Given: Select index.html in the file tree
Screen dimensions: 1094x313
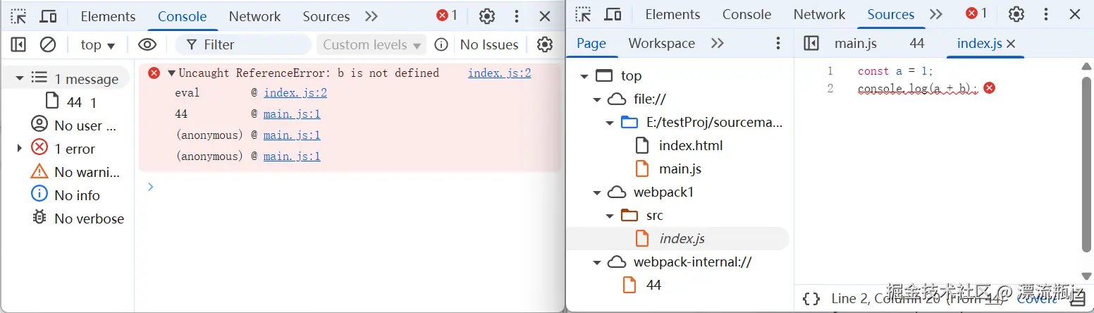Looking at the screenshot, I should click(x=690, y=146).
